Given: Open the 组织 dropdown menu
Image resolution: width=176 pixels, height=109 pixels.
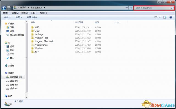Looking at the screenshot, I should tap(7, 17).
